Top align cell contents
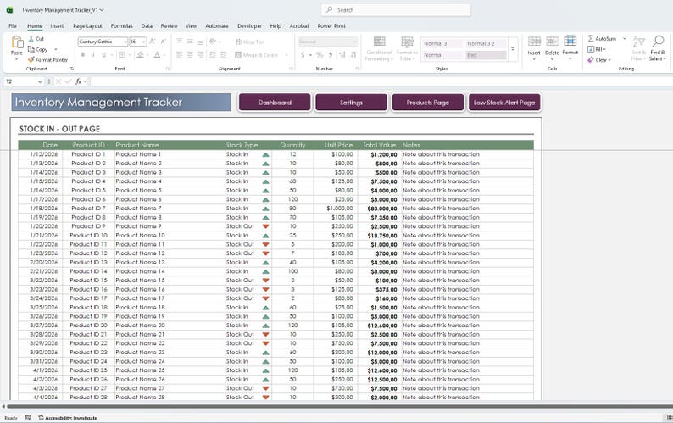Screen dimensions: 673x423 [180, 42]
